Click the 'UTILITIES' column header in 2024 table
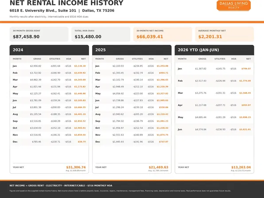 pyautogui.click(x=55, y=59)
